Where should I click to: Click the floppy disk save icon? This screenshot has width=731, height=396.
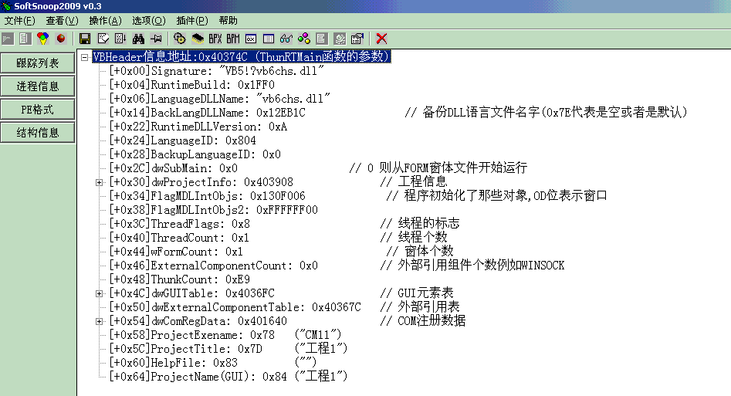[x=85, y=39]
